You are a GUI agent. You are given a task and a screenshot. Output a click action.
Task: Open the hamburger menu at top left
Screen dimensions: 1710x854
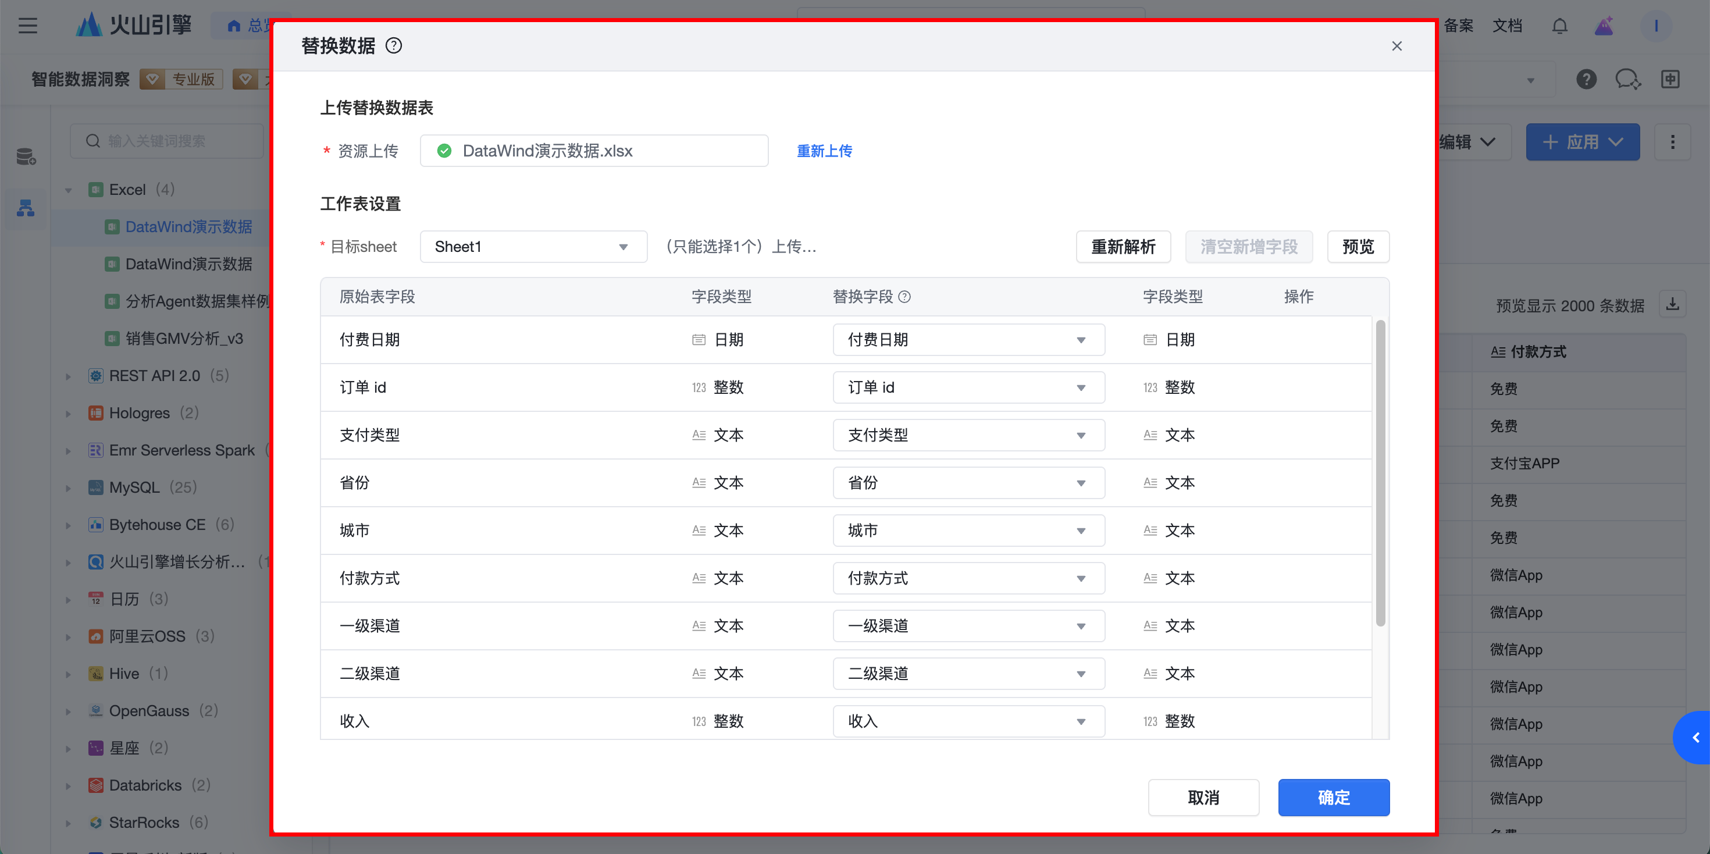(28, 26)
